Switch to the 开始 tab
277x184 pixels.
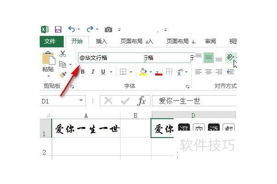click(77, 41)
